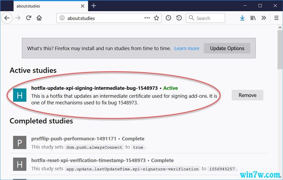Open the hamburger application menu
The height and width of the screenshot is (180, 283).
coord(276,18)
